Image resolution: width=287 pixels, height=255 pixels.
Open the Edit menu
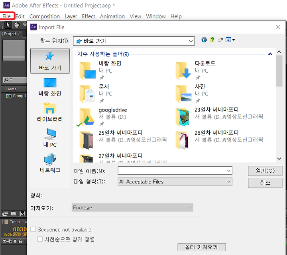(x=20, y=16)
